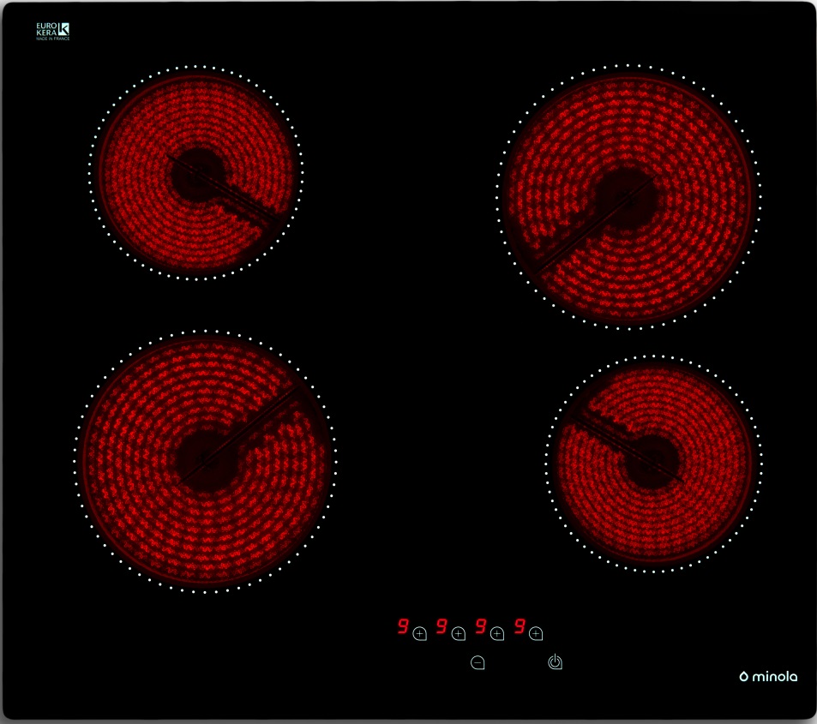Click the top-right large burner zone
817x724 pixels.
(626, 197)
